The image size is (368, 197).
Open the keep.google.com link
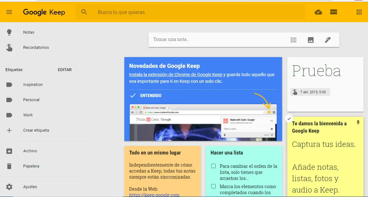(154, 195)
